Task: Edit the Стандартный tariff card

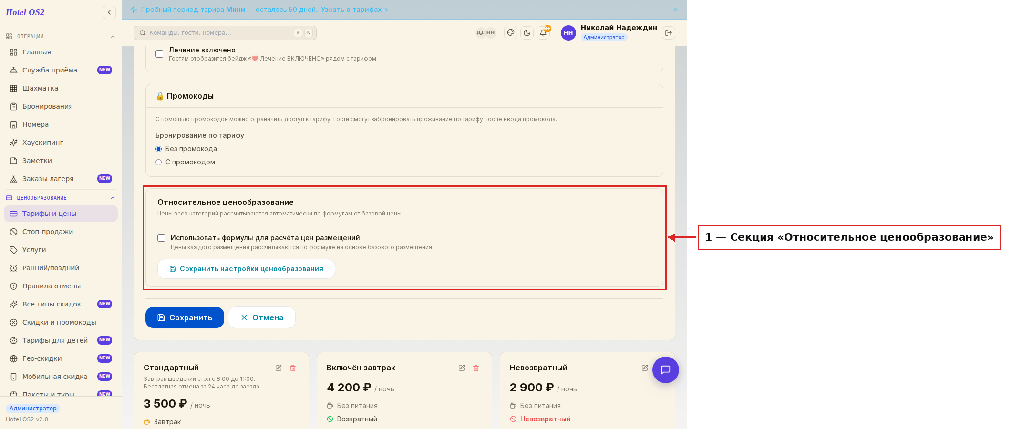Action: tap(279, 368)
